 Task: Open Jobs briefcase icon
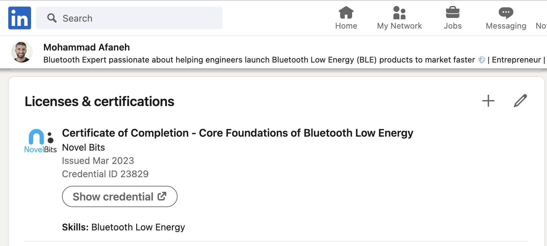tap(453, 13)
